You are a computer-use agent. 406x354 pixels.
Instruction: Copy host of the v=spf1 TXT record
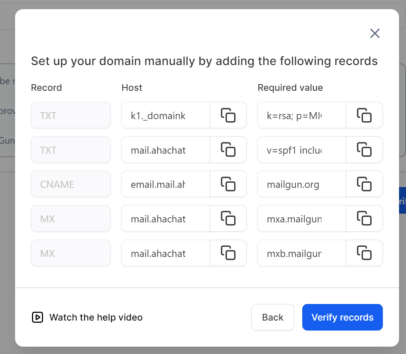228,150
